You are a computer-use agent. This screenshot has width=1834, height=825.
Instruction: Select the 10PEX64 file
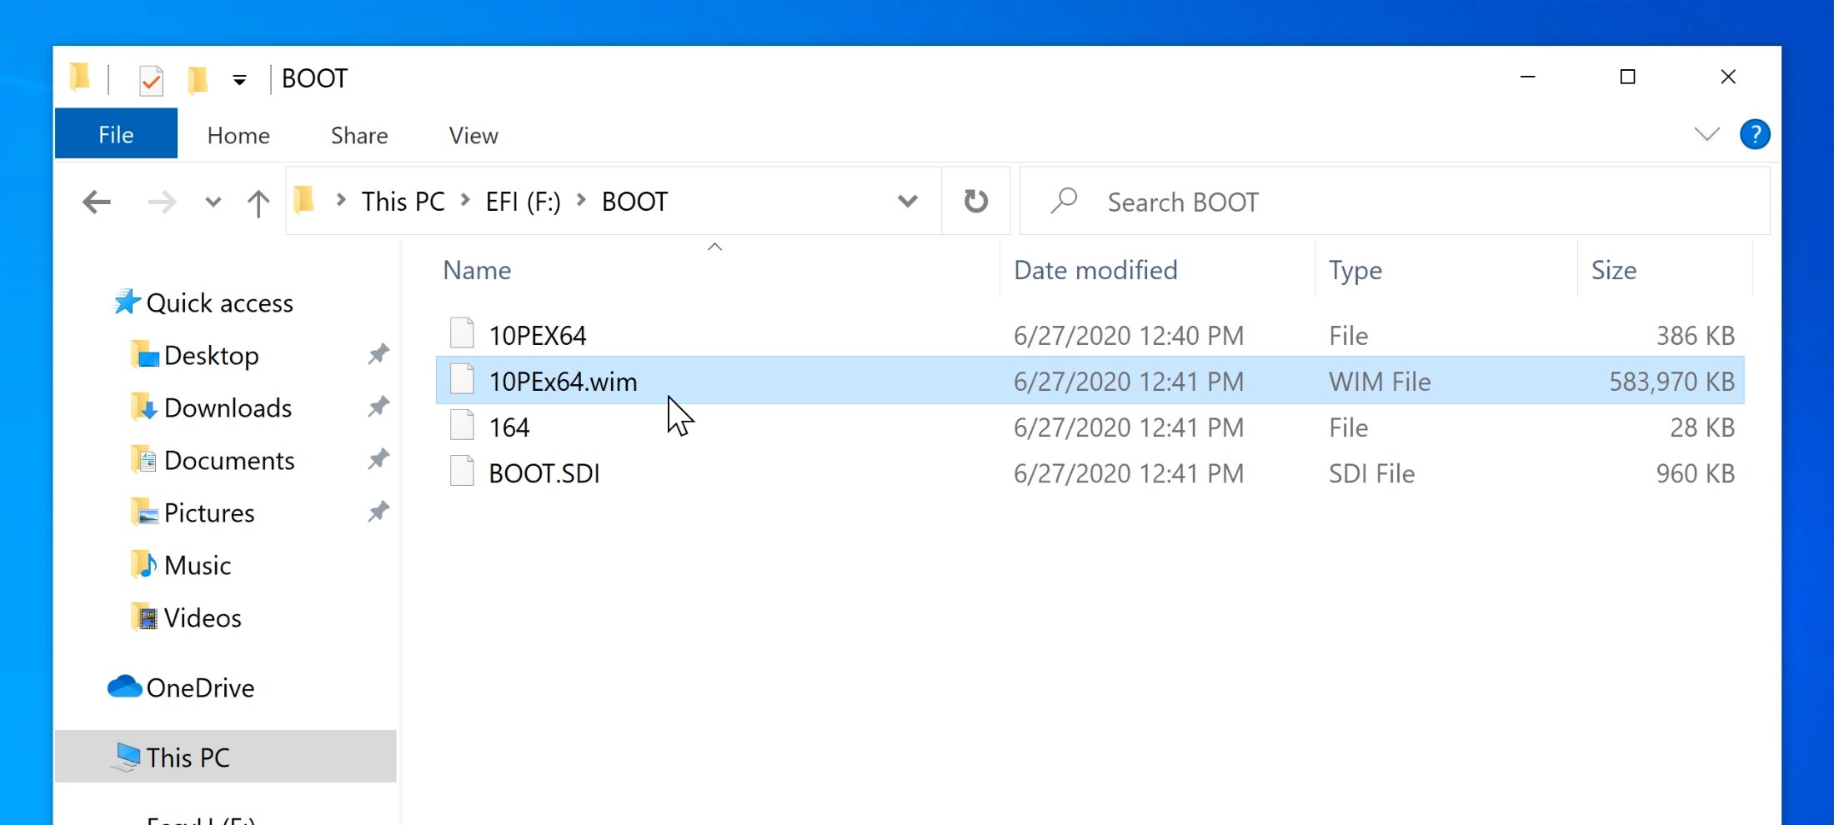coord(537,335)
